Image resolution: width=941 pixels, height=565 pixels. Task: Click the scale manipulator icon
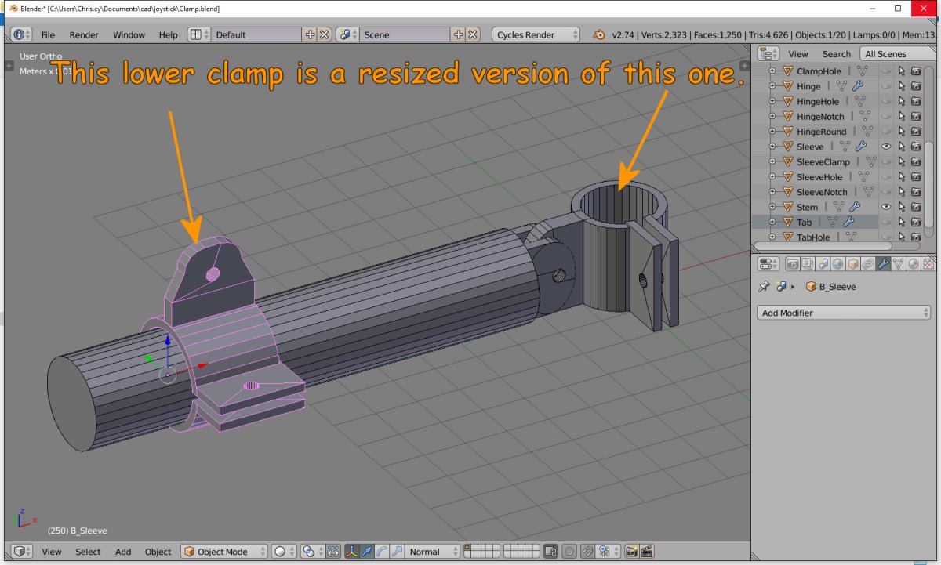point(396,552)
